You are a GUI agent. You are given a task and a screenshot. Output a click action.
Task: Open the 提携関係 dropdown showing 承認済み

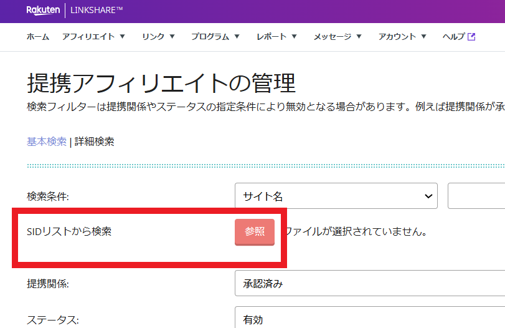click(370, 284)
